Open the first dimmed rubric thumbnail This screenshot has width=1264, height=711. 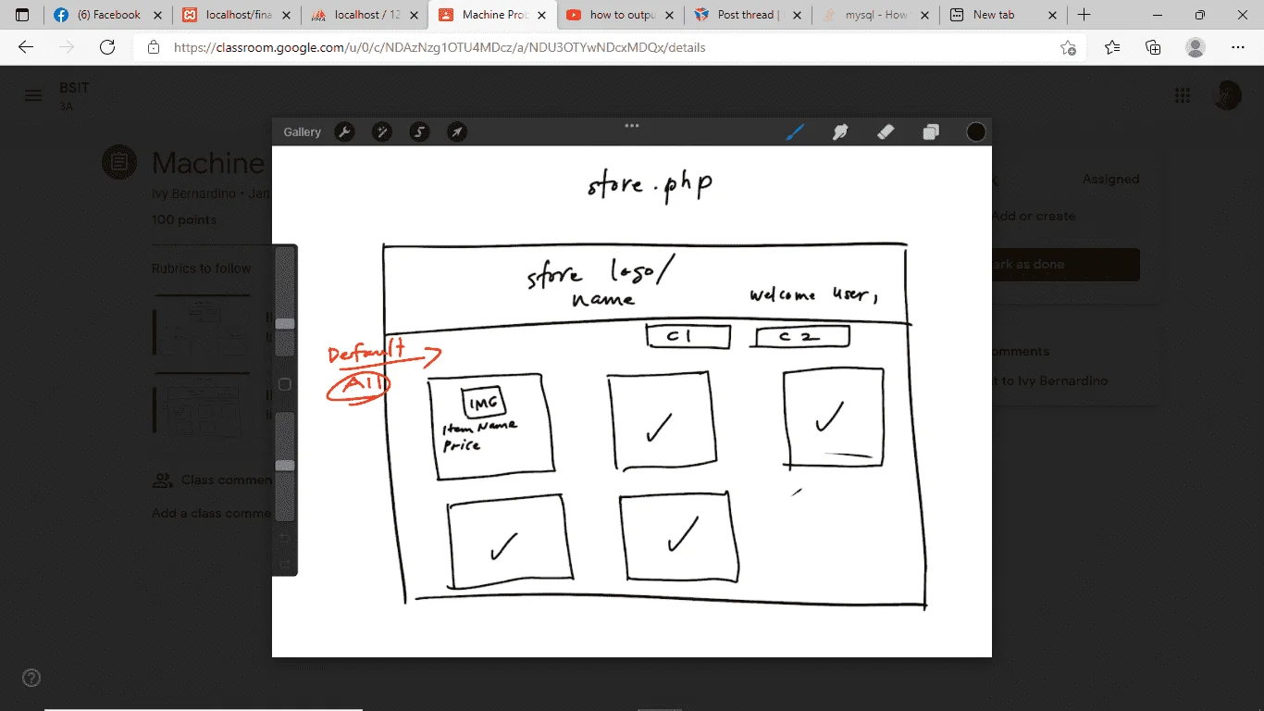pos(201,326)
